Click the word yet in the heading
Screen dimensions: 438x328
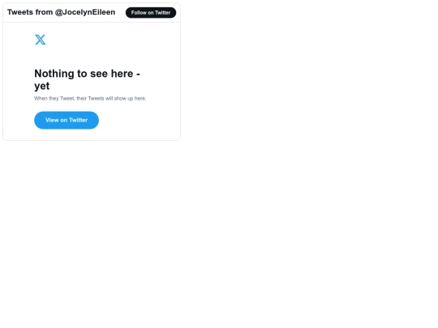42,86
